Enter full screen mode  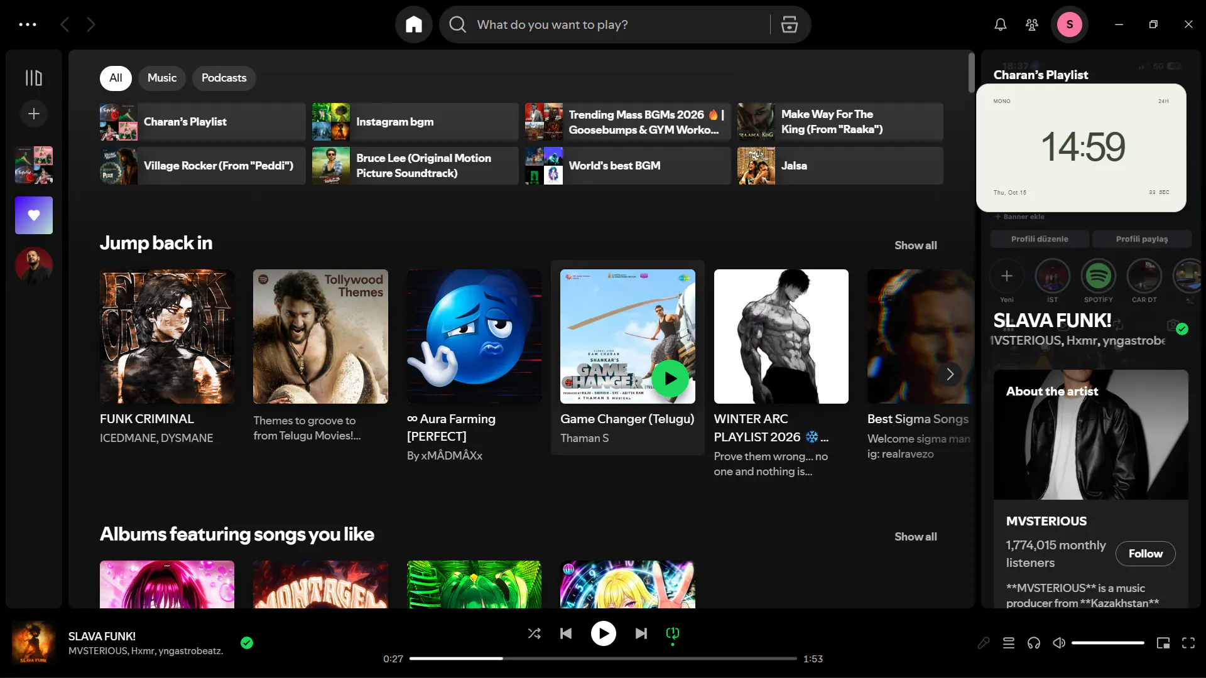tap(1188, 643)
